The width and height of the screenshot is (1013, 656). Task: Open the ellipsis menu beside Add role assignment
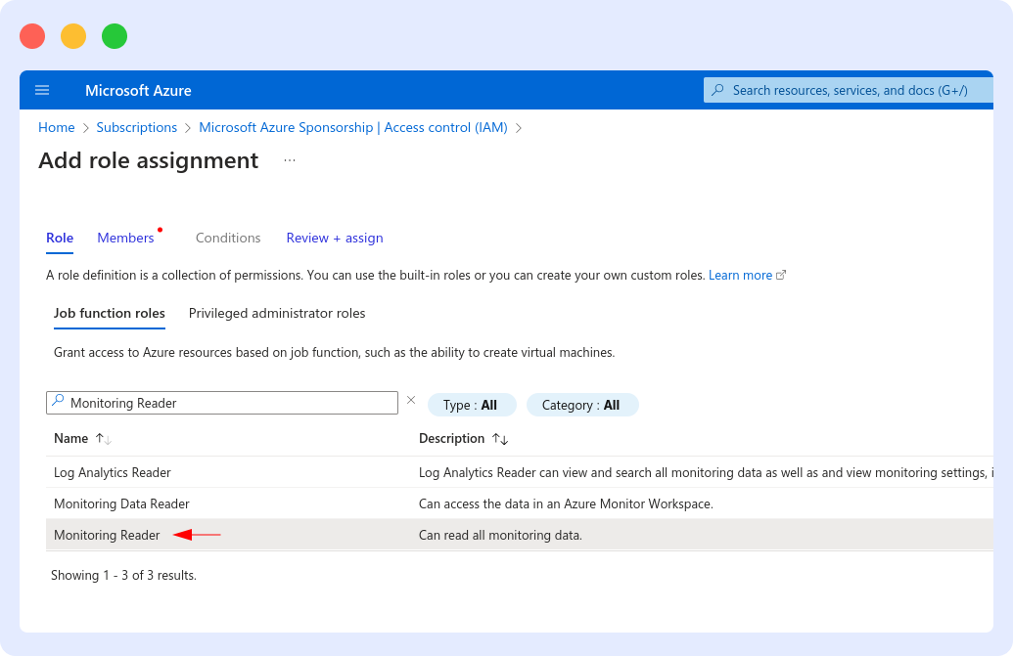(289, 159)
